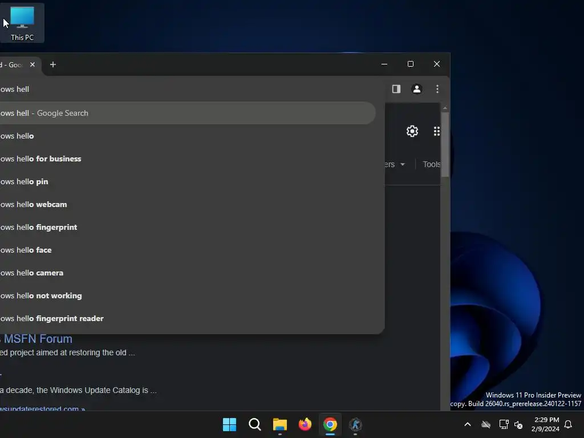The image size is (584, 438).
Task: Open a new tab with plus button
Action: [53, 64]
